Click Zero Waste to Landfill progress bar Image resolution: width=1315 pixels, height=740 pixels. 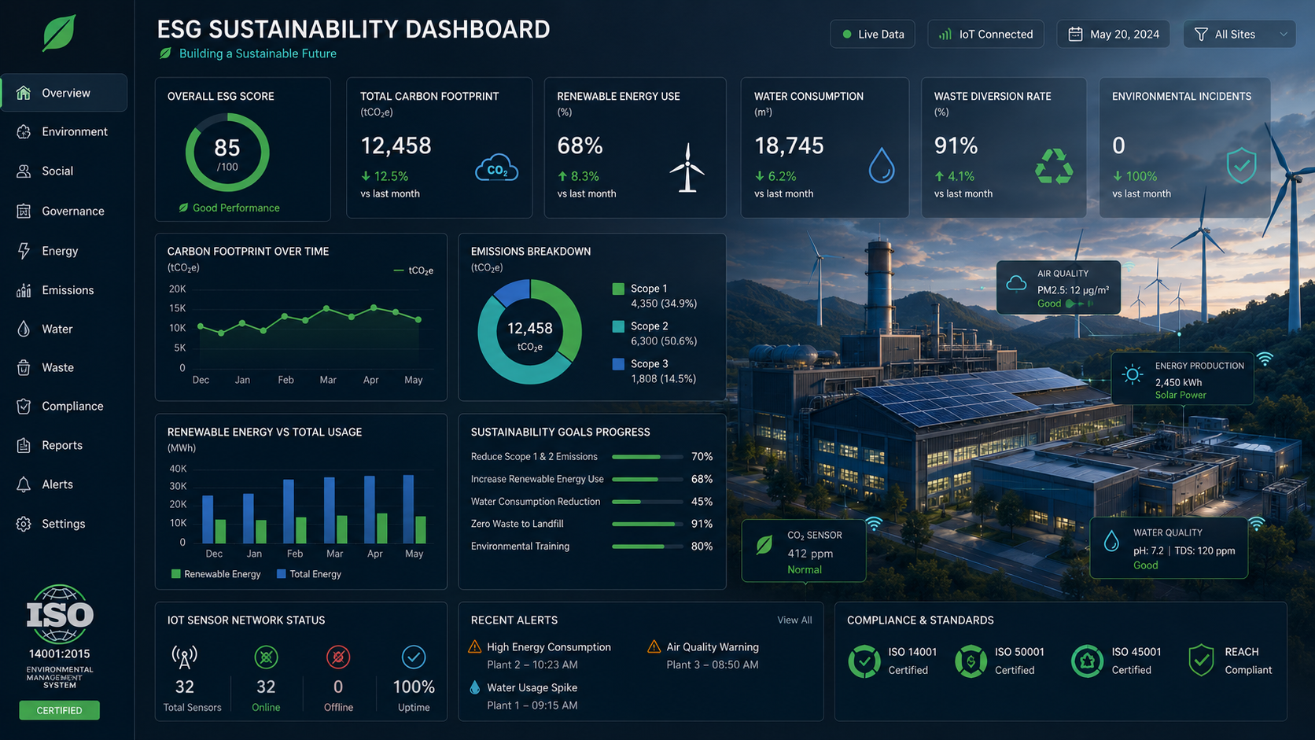coord(647,524)
